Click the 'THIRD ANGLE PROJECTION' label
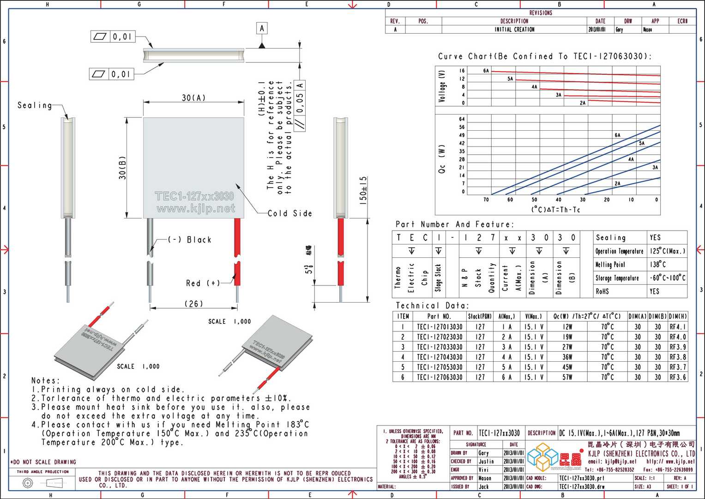Viewport: 705px width, 499px height. coord(43,472)
